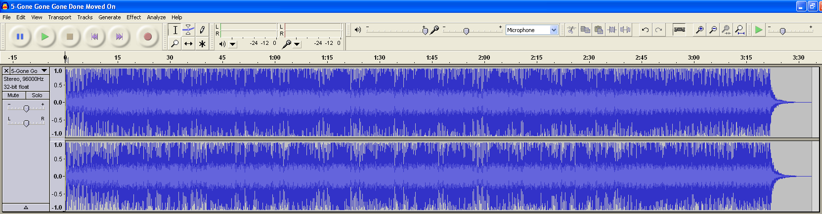Image resolution: width=822 pixels, height=214 pixels.
Task: Click the Cut (scissors) toolbar icon
Action: (x=571, y=30)
